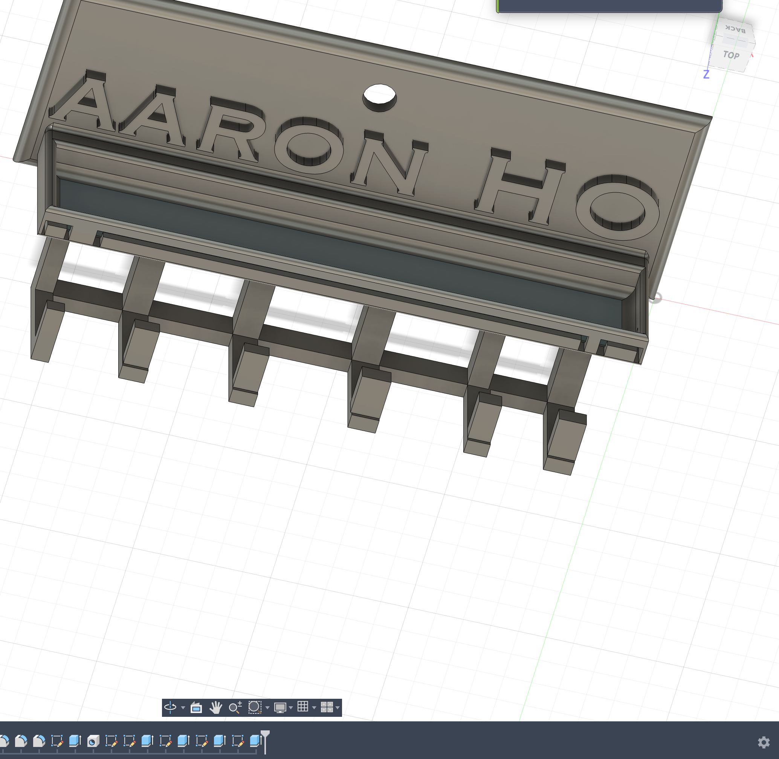Click the Viewports layout icon
The width and height of the screenshot is (779, 759).
click(x=327, y=707)
